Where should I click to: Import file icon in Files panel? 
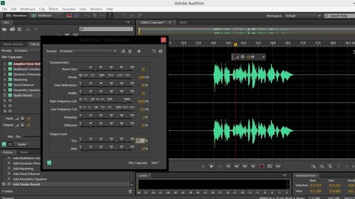(12, 29)
